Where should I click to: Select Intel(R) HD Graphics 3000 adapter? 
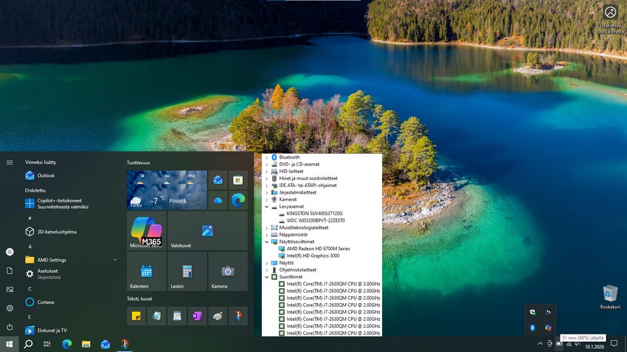[313, 256]
